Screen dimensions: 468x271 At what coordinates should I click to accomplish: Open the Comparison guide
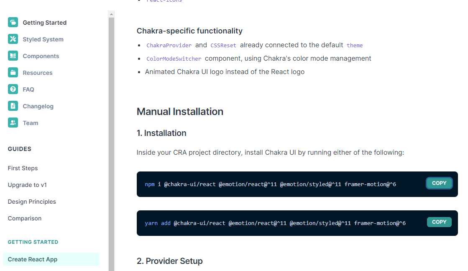click(x=25, y=218)
